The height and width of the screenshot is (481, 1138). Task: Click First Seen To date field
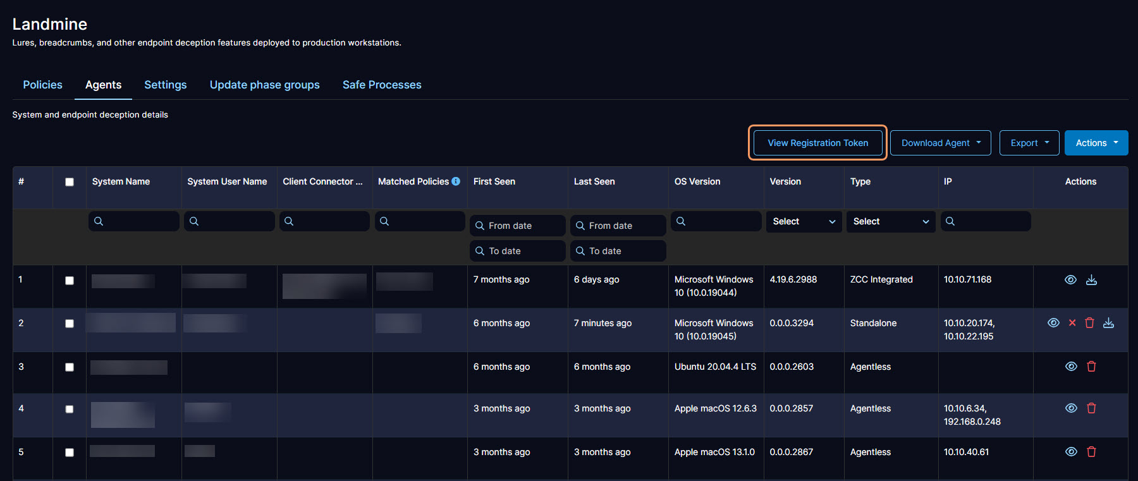click(517, 251)
